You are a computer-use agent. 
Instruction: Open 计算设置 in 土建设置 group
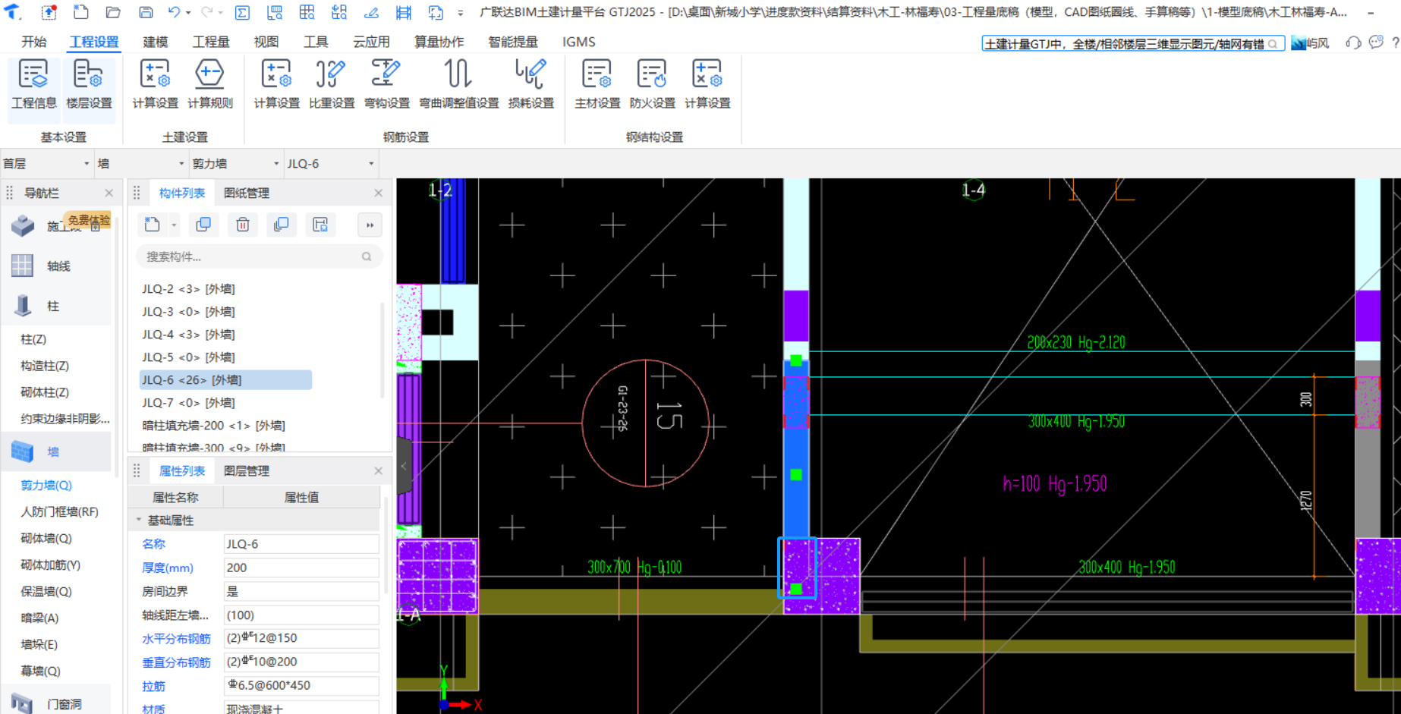tap(155, 84)
